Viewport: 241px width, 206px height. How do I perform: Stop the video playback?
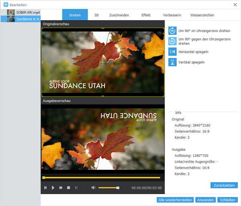pos(69,188)
